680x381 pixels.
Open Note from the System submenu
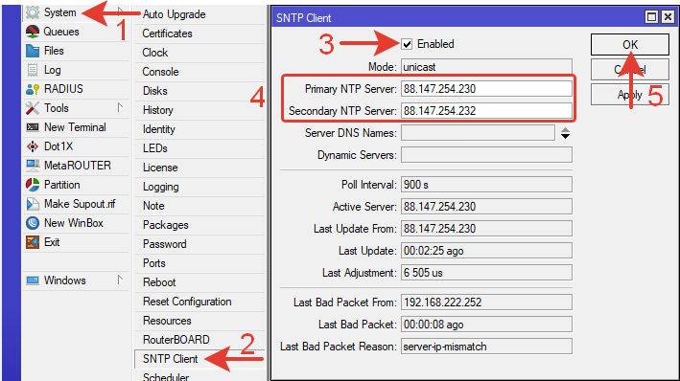tap(153, 206)
